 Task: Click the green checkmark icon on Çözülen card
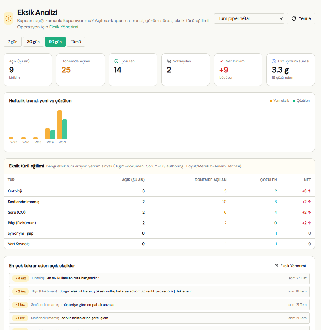click(x=116, y=61)
